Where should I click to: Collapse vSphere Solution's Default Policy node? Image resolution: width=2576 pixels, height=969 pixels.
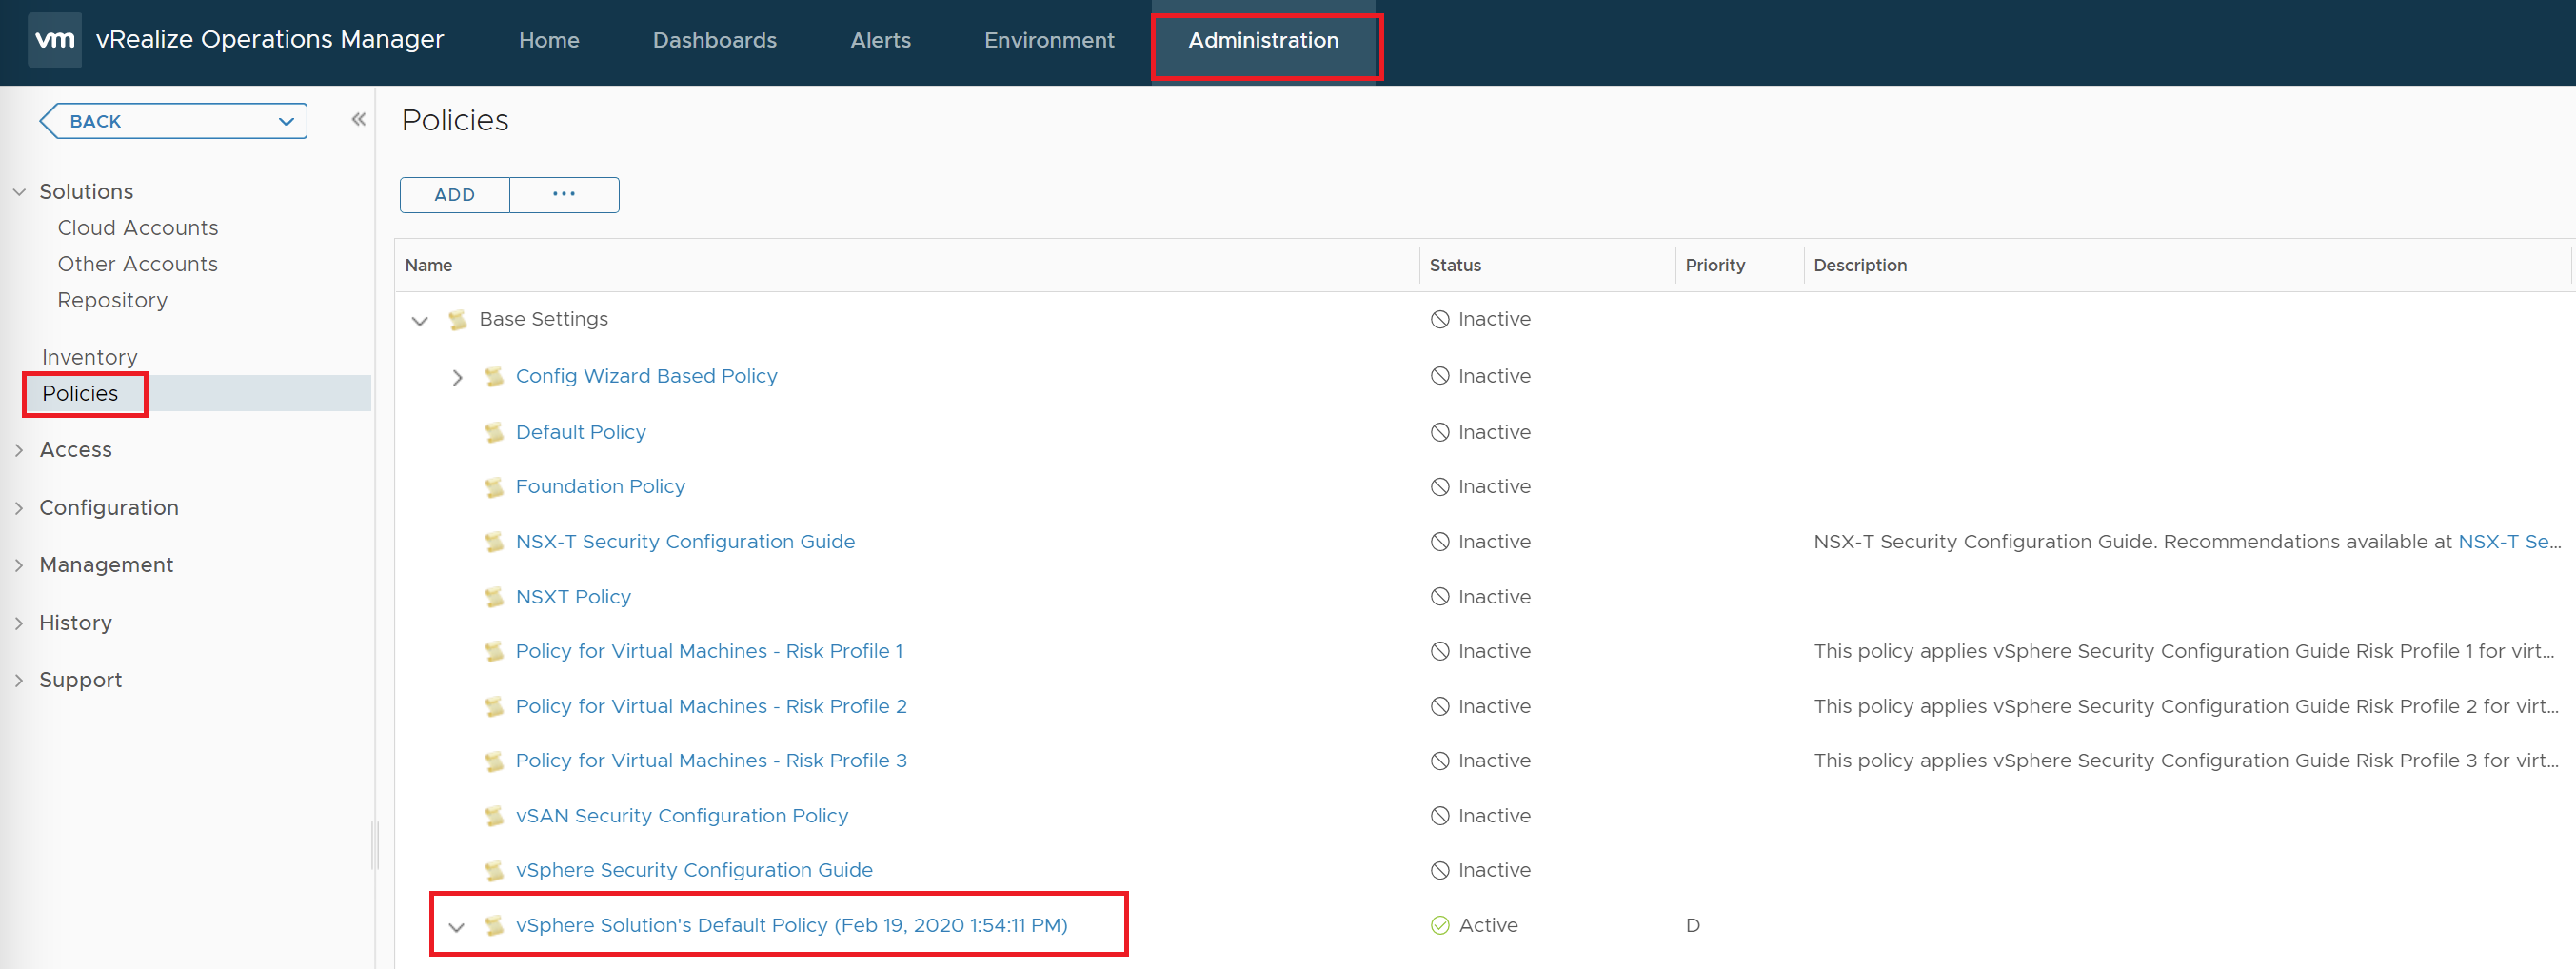(x=457, y=927)
